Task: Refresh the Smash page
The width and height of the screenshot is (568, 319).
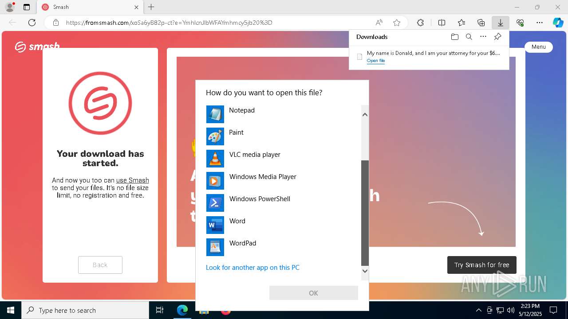Action: click(x=32, y=23)
